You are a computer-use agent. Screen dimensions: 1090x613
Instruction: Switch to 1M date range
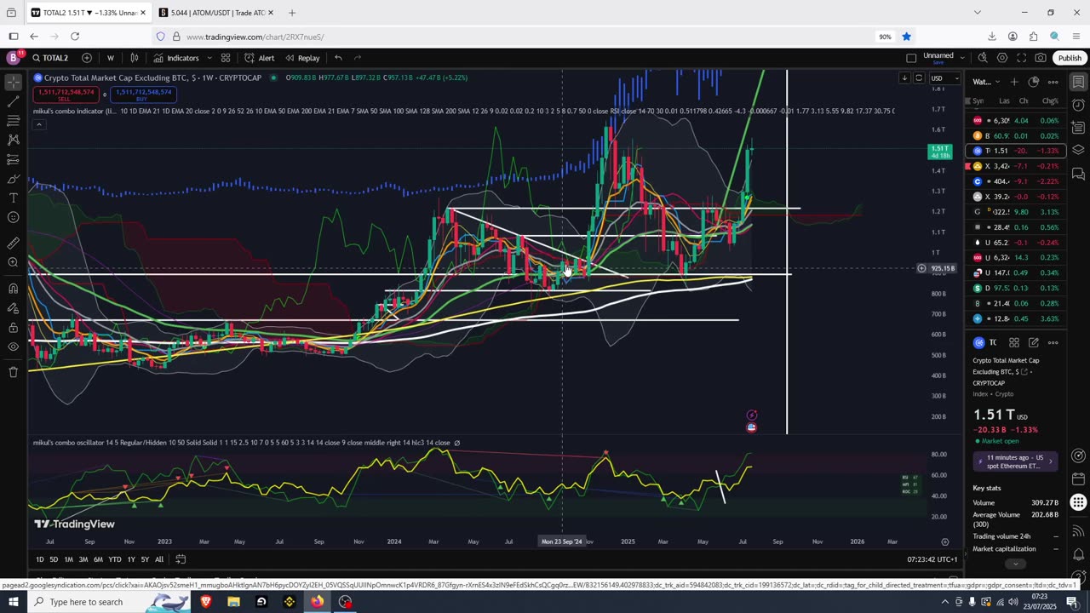pos(69,559)
